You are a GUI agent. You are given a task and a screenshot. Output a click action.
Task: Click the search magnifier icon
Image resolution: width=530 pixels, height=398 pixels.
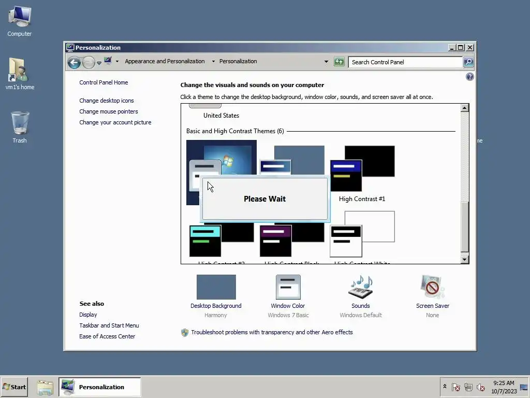click(468, 62)
